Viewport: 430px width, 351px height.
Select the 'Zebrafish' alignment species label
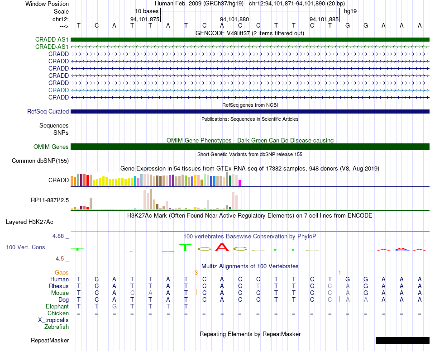57,327
